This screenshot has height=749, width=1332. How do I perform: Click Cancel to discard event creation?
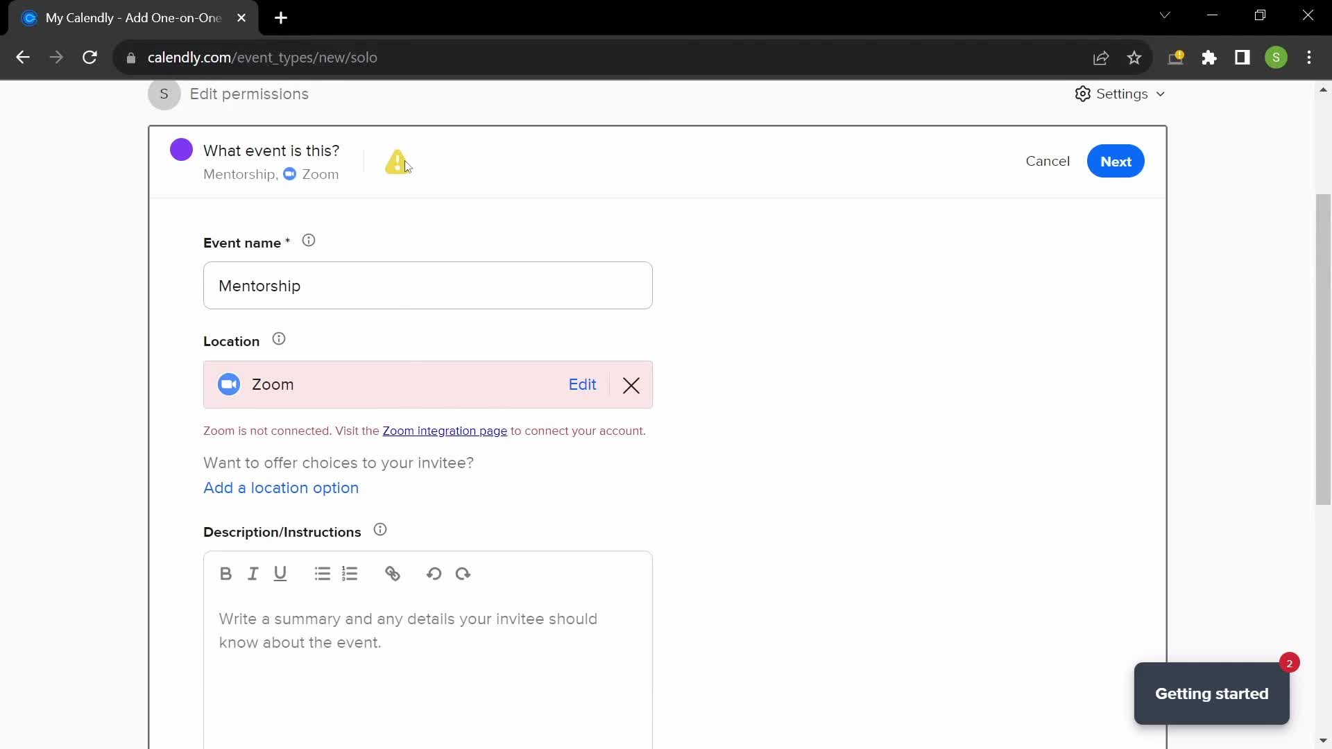coord(1048,160)
